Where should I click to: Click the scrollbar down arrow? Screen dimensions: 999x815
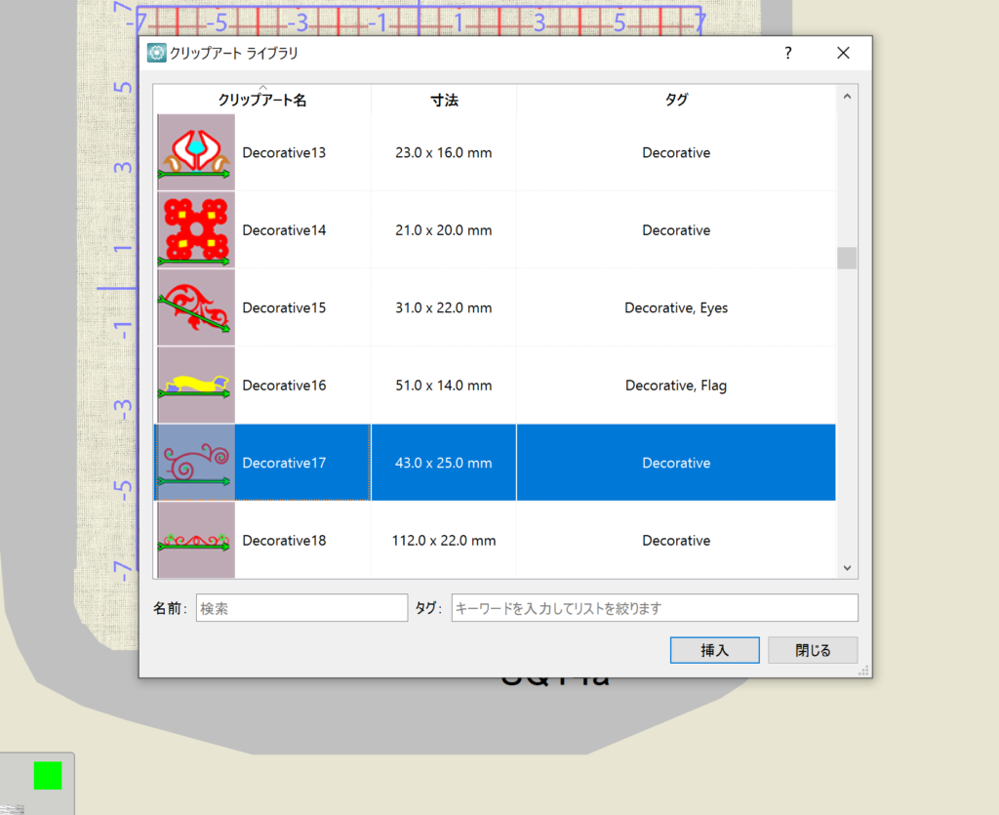coord(847,567)
